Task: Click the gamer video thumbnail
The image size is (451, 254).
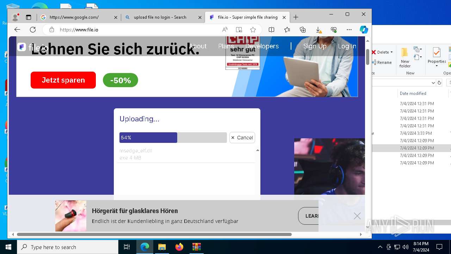Action: pyautogui.click(x=329, y=167)
